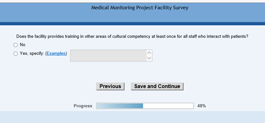
Task: Click the "Progress" label text
Action: point(83,106)
